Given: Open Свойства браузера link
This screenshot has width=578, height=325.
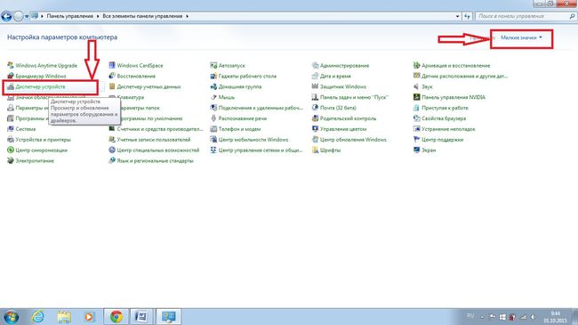Looking at the screenshot, I should (444, 118).
